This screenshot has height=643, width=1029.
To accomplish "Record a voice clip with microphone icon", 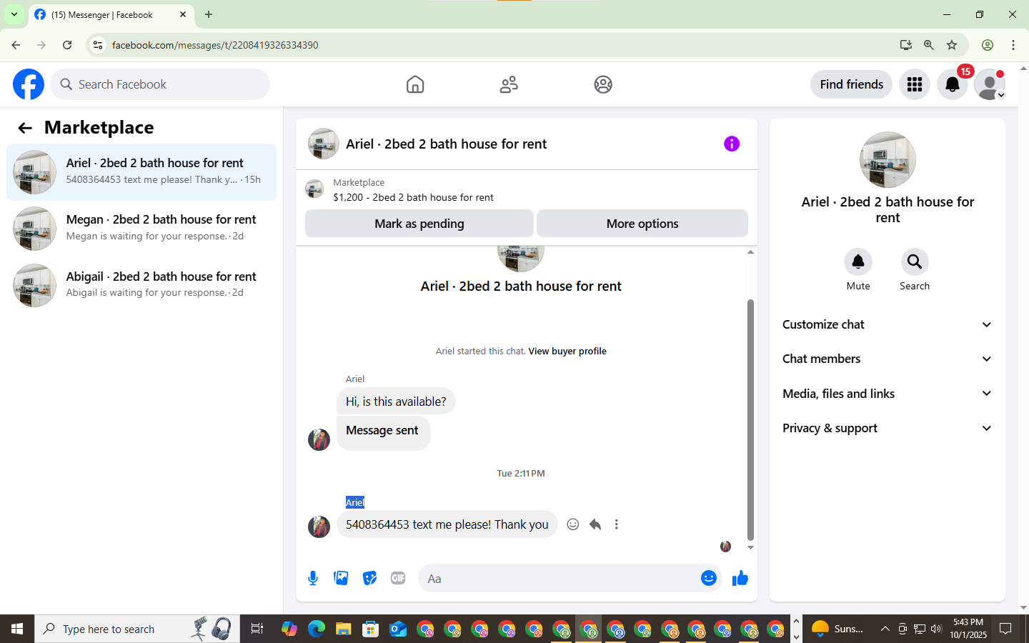I will (313, 578).
